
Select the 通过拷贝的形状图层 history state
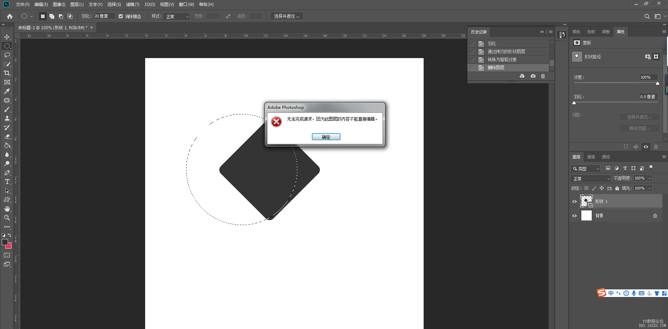coord(508,52)
